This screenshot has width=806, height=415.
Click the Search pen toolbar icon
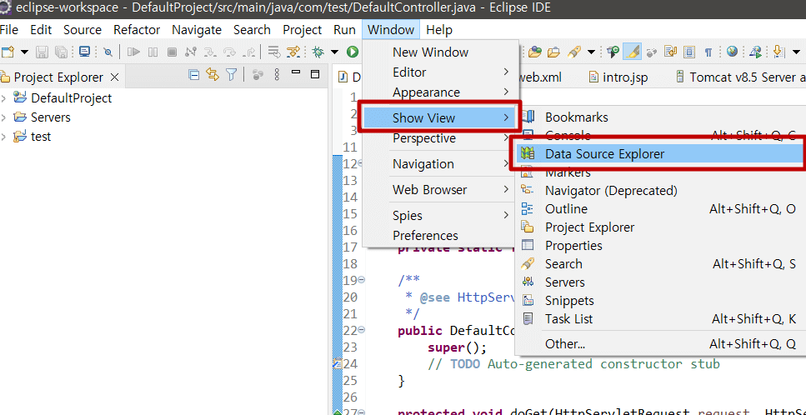click(x=574, y=52)
